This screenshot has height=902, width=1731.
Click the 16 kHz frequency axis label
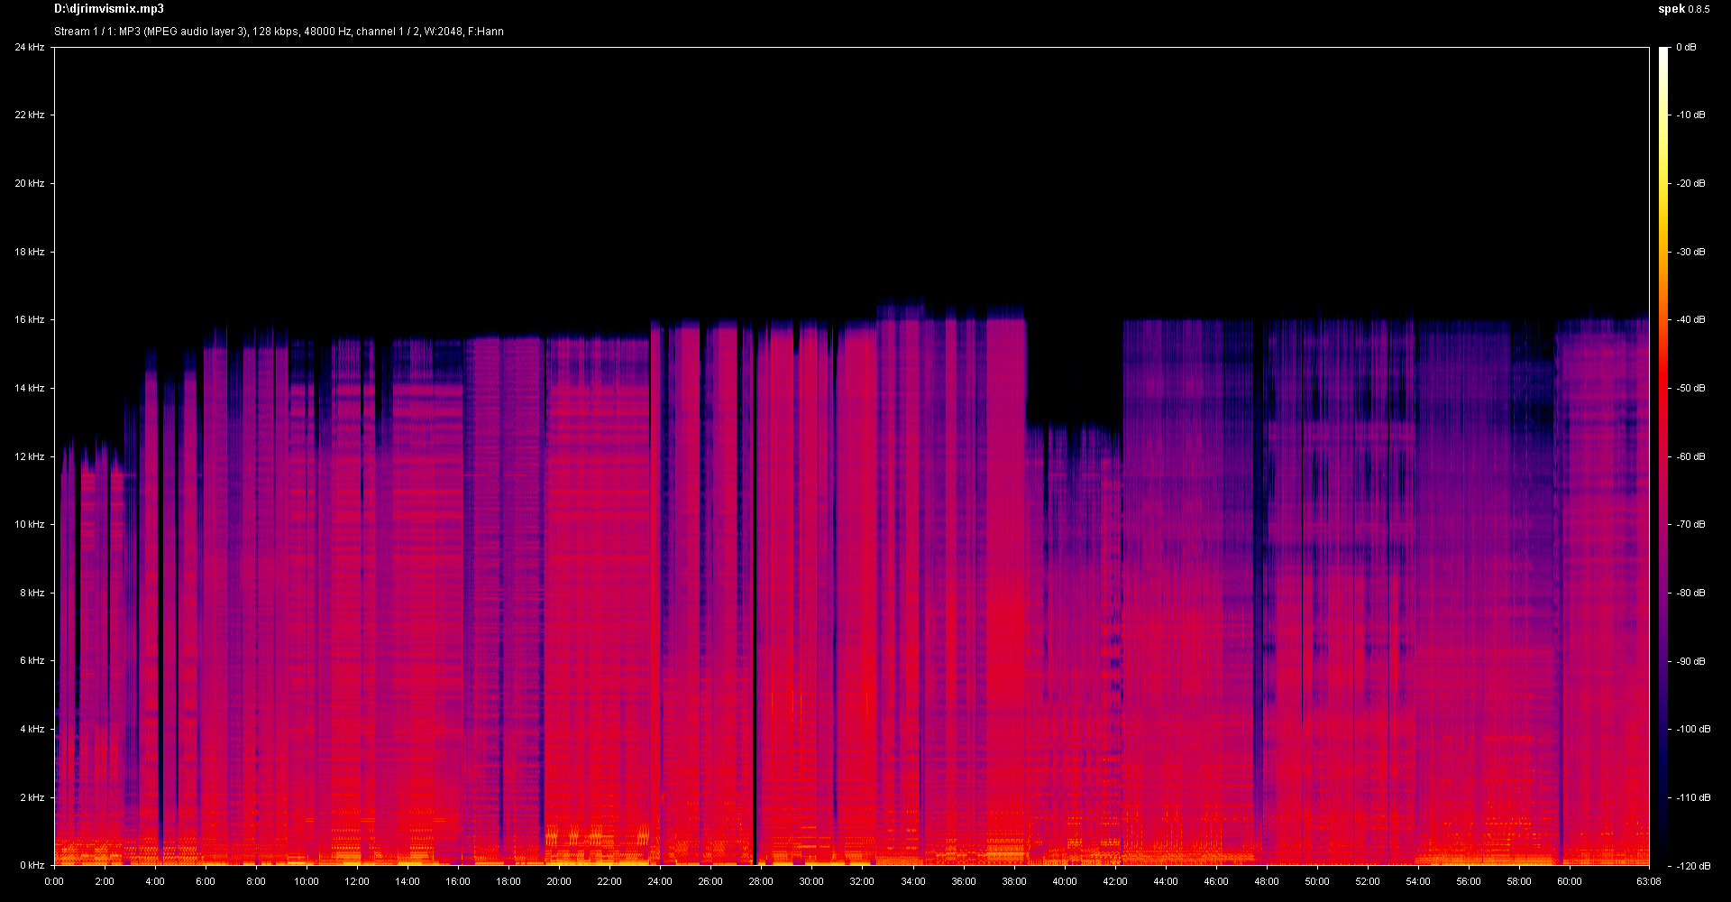[29, 319]
